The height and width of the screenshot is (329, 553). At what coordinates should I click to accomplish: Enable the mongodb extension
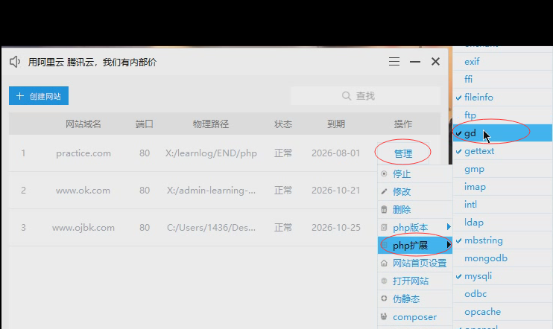[x=502, y=258]
